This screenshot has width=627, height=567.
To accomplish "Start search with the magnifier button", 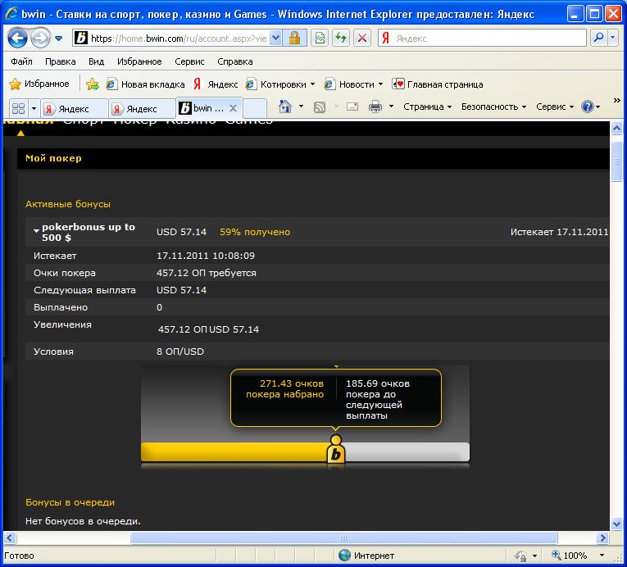I will (x=598, y=38).
